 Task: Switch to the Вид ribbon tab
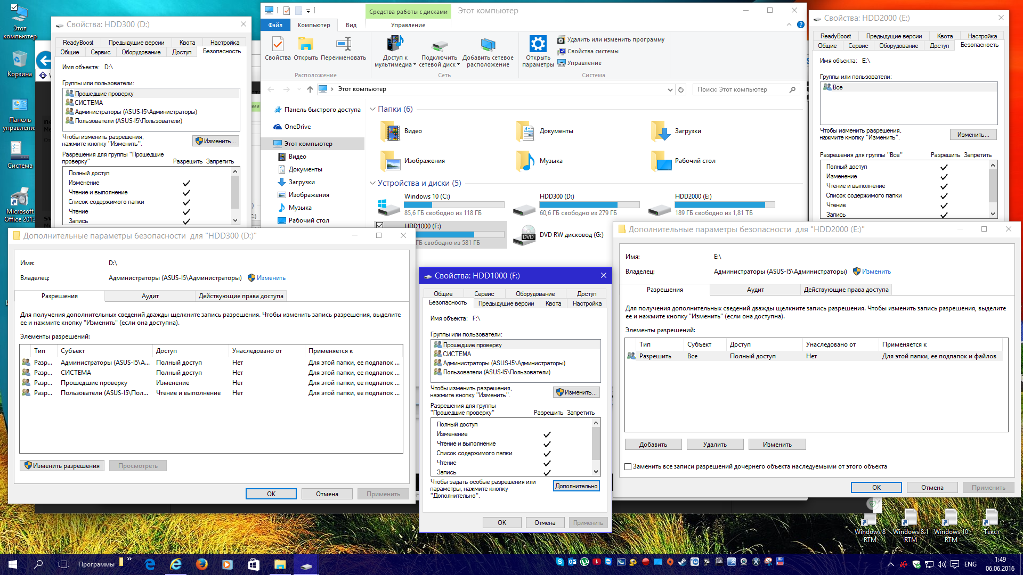(351, 25)
